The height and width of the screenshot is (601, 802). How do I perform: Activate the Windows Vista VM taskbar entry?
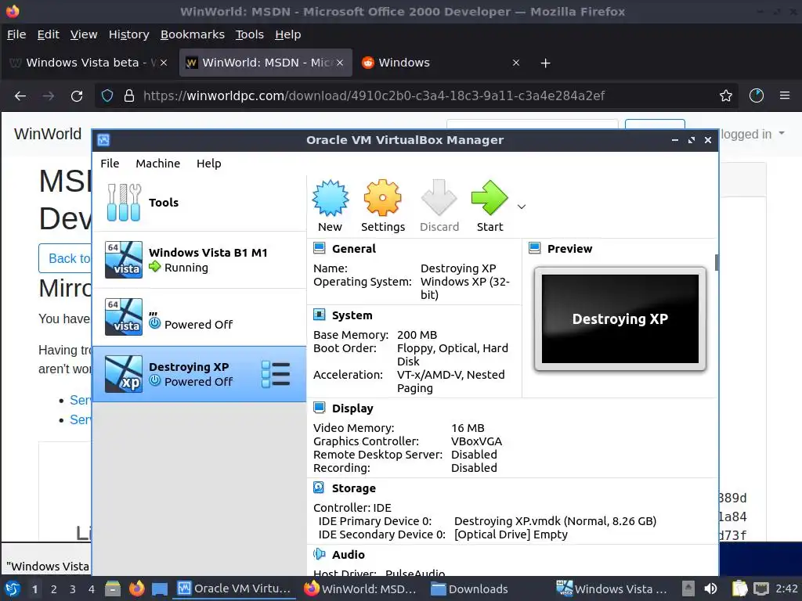click(x=612, y=588)
